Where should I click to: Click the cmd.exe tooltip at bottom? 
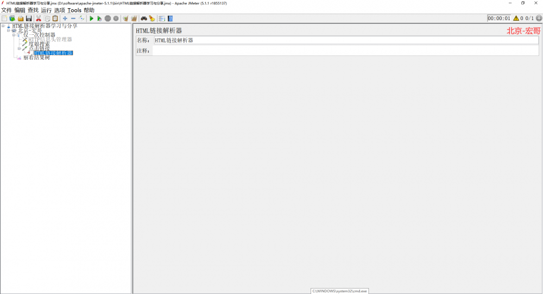(x=339, y=291)
